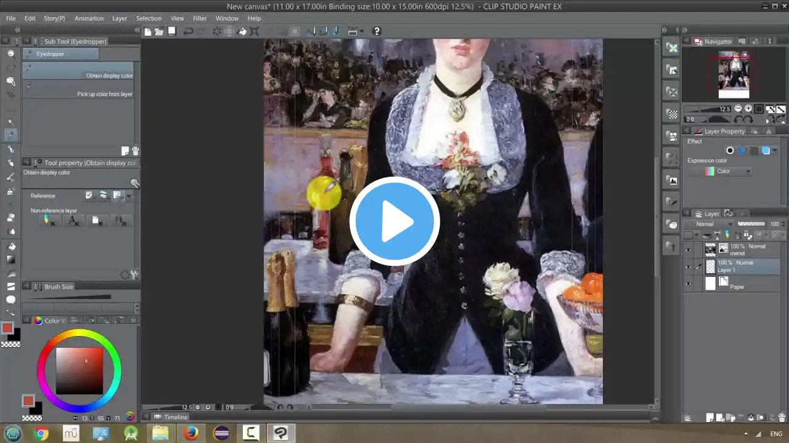Image resolution: width=789 pixels, height=443 pixels.
Task: Choose Pick up color from layer sub tool
Action: (78, 90)
